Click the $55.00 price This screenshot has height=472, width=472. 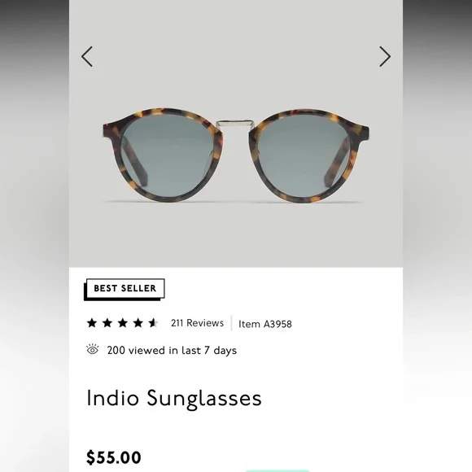(x=113, y=457)
